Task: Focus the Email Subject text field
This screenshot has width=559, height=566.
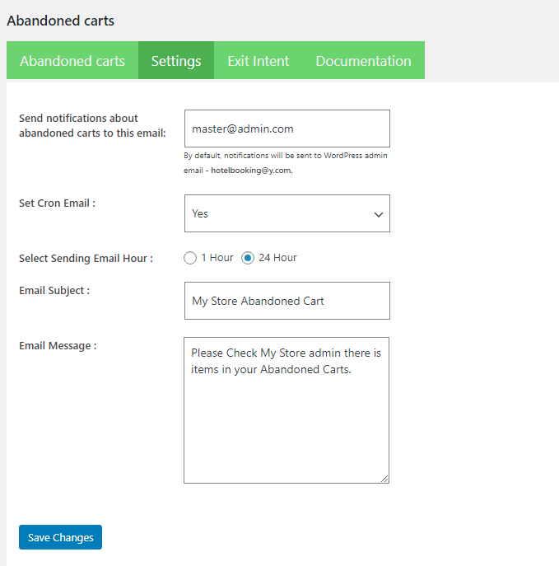Action: [x=286, y=302]
